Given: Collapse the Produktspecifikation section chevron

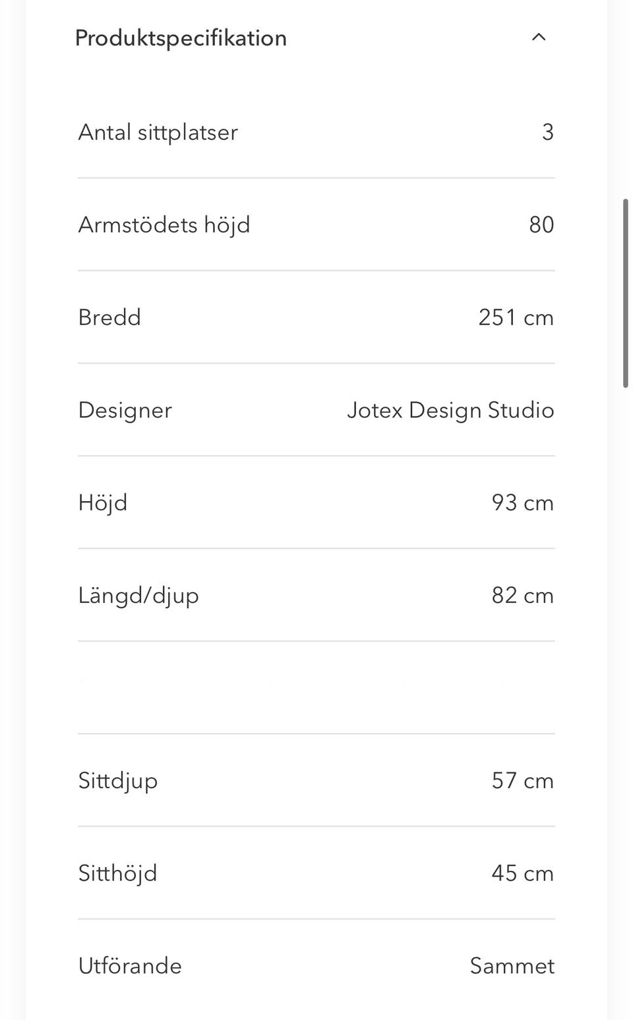Looking at the screenshot, I should tap(539, 38).
